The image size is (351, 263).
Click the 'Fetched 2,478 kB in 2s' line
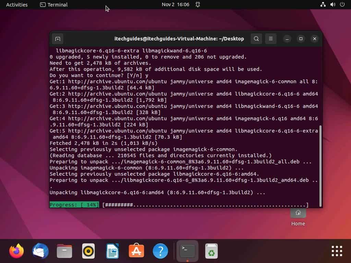pyautogui.click(x=104, y=143)
